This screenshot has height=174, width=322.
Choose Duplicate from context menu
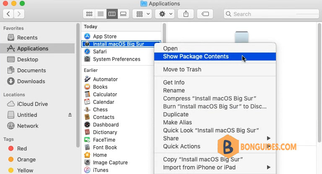(x=215, y=114)
